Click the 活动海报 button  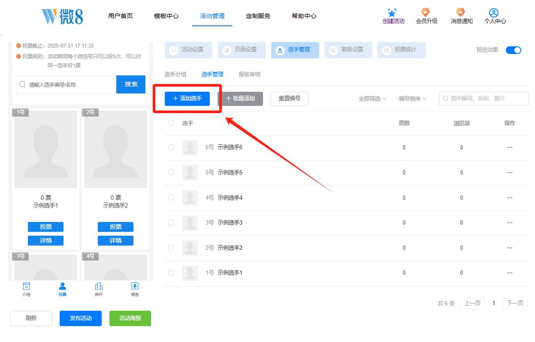coord(130,318)
